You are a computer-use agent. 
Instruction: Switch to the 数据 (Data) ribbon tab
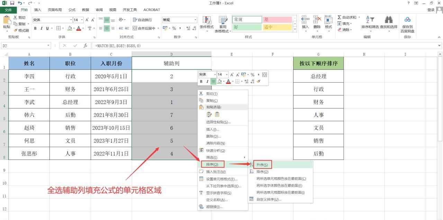click(x=85, y=10)
